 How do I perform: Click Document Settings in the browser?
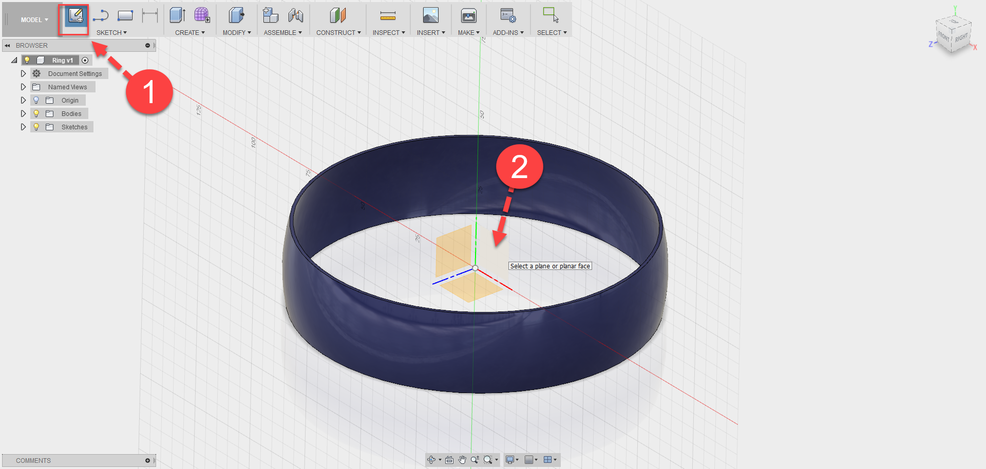point(74,73)
